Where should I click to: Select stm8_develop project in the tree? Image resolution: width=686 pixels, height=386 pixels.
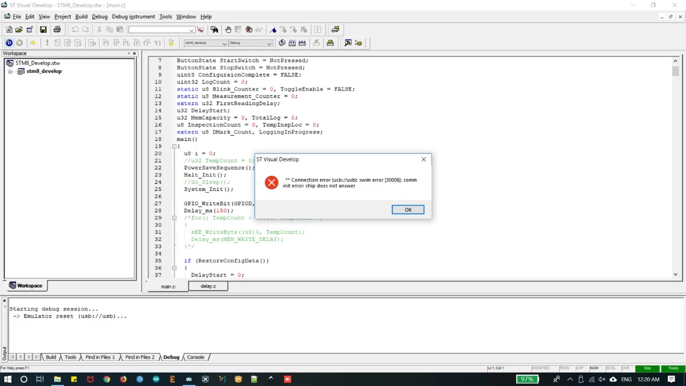44,71
